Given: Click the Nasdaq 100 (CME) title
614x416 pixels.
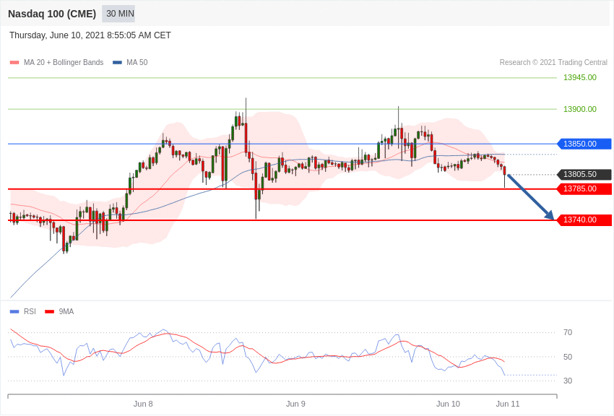Looking at the screenshot, I should [x=52, y=14].
